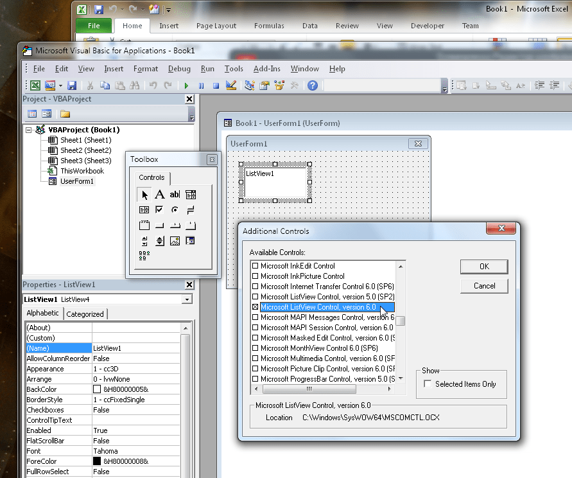
Task: Click the Break pause icon
Action: click(201, 86)
